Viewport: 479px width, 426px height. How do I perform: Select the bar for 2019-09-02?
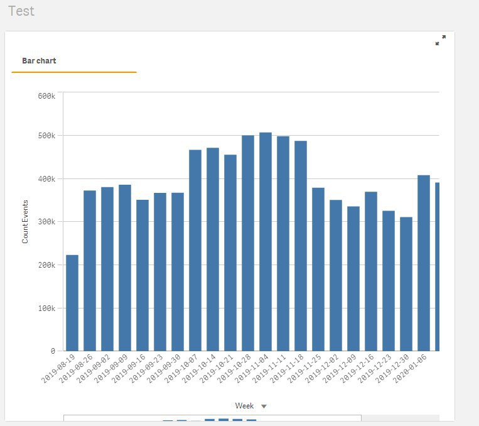pyautogui.click(x=107, y=269)
